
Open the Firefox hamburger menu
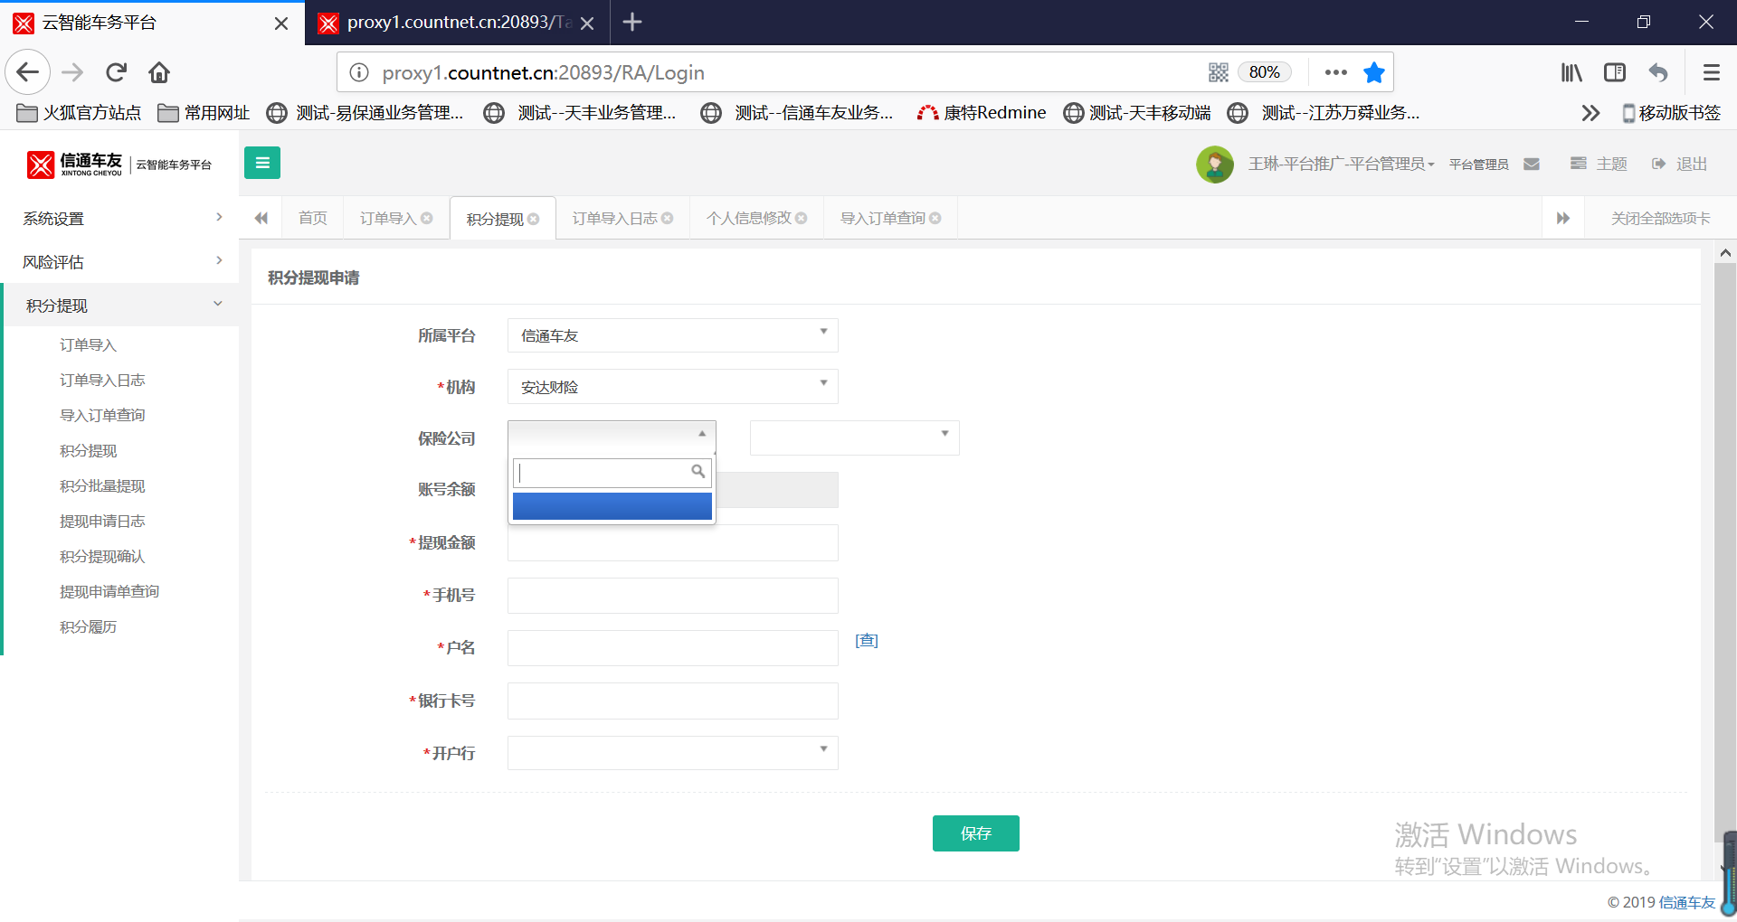coord(1712,72)
